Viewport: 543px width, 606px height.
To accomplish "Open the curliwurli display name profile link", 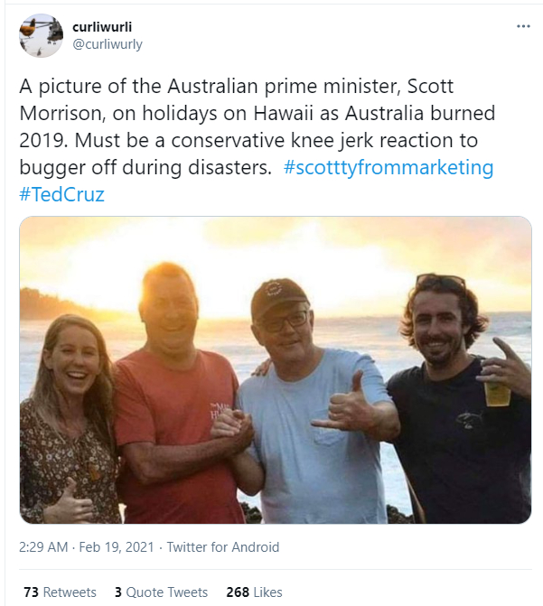I will [x=102, y=27].
